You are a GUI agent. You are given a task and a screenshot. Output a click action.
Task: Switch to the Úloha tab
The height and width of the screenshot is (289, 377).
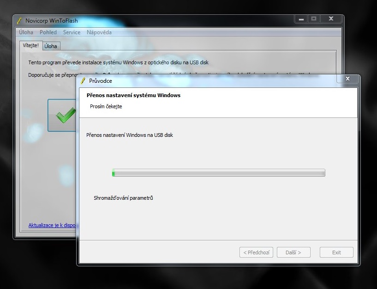click(51, 46)
